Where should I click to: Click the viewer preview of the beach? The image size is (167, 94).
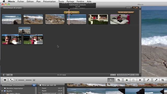(x=154, y=41)
